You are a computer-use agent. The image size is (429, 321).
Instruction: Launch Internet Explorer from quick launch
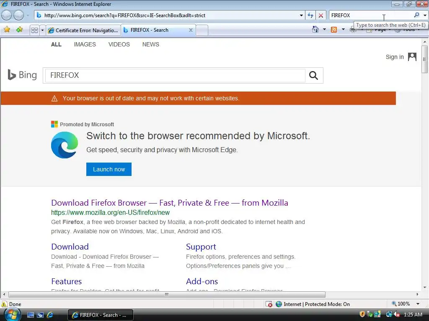(x=50, y=315)
